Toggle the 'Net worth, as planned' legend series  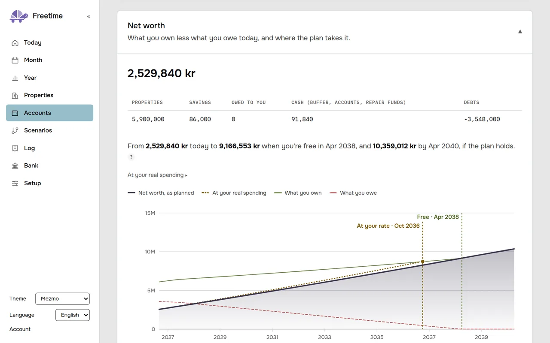tap(161, 193)
